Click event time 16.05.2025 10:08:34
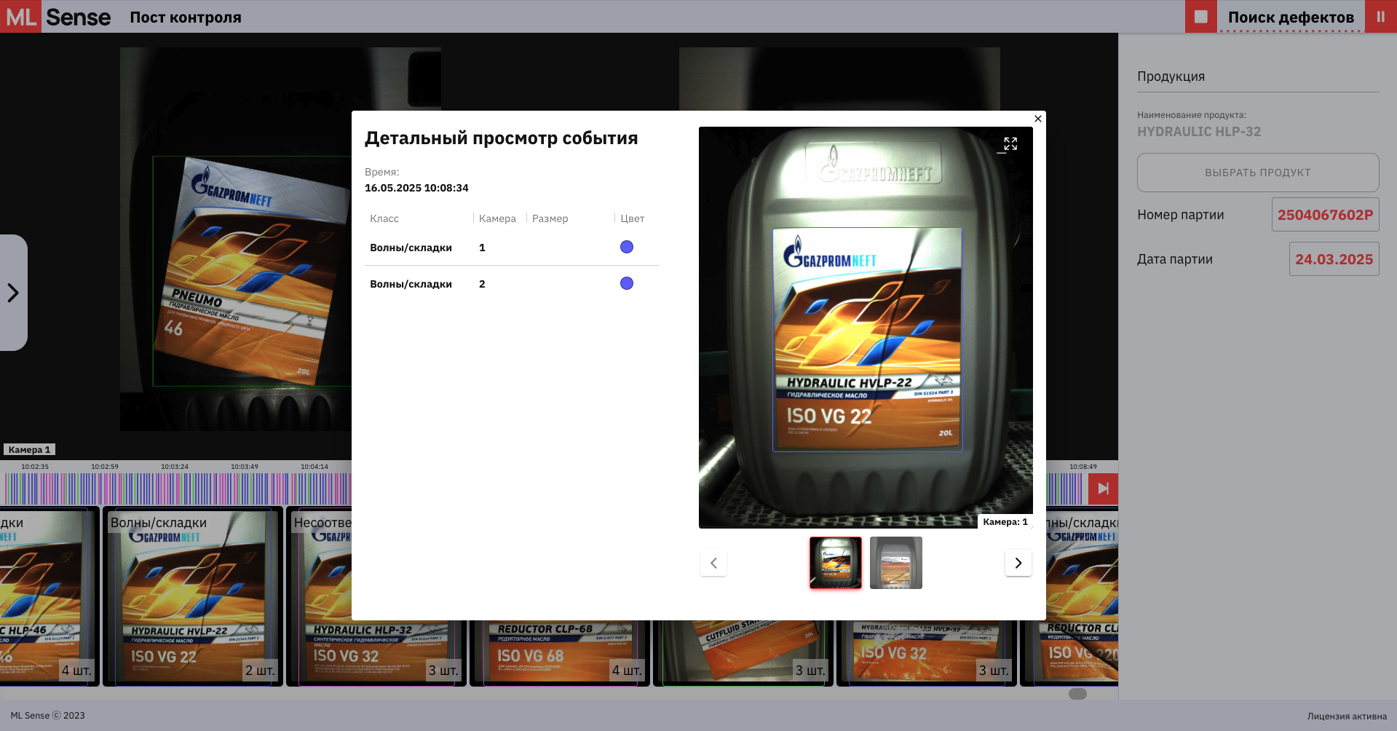The width and height of the screenshot is (1397, 731). click(x=416, y=188)
